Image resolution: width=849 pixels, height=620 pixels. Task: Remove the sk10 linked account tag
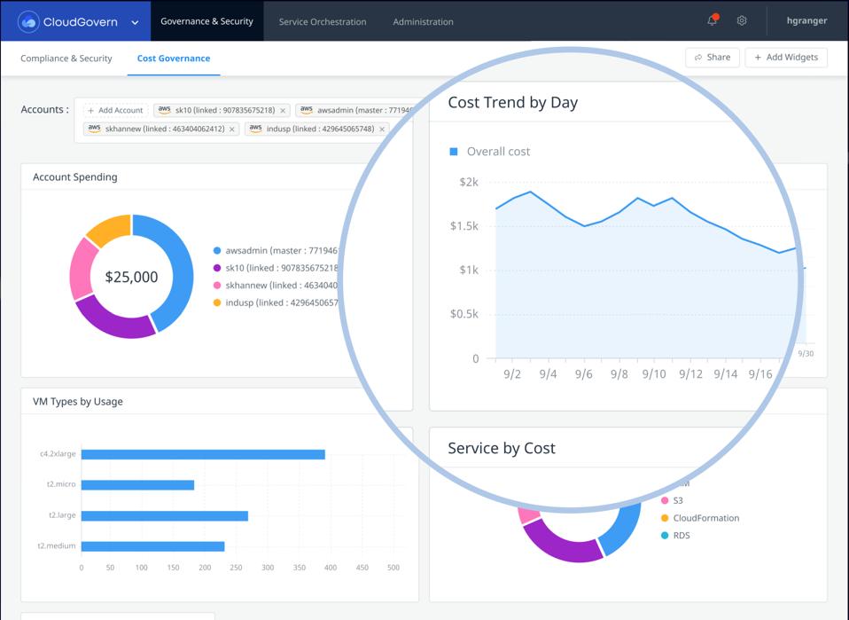tap(283, 111)
